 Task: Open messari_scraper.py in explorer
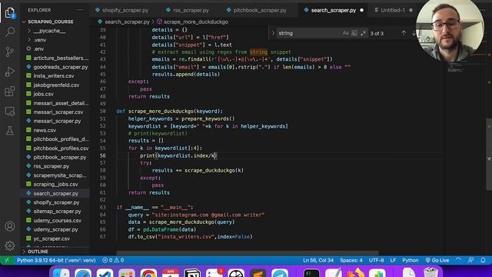click(x=57, y=122)
